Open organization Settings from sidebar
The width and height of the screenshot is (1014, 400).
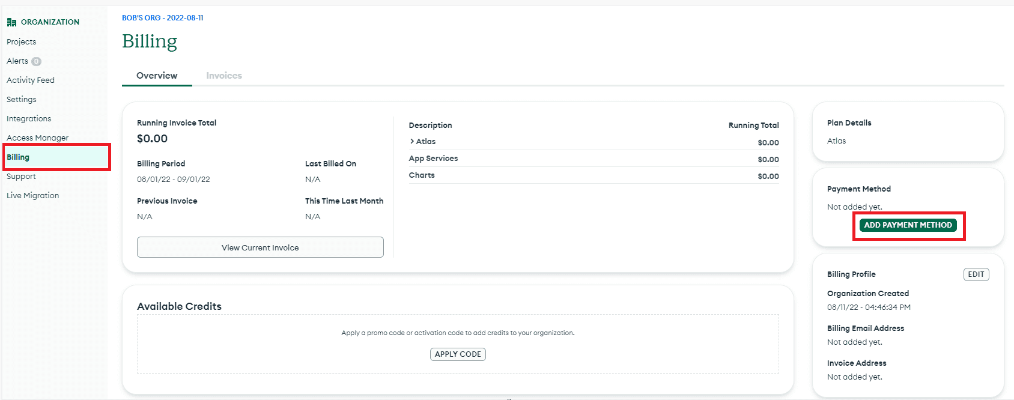22,100
